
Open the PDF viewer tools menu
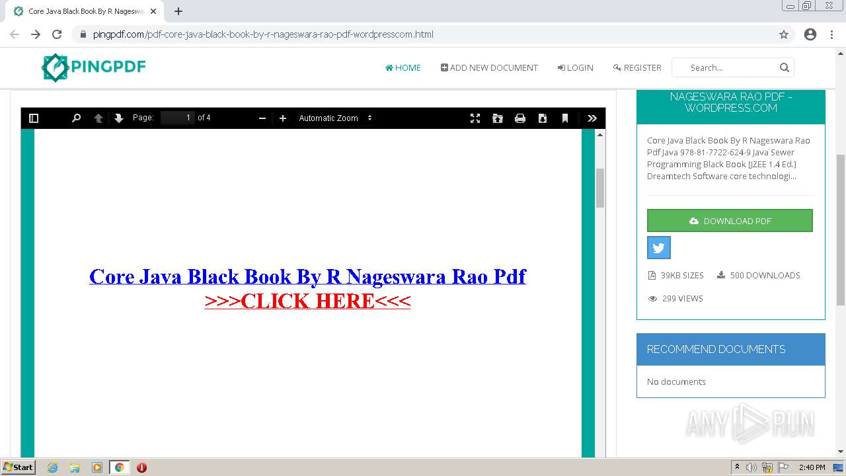pyautogui.click(x=592, y=118)
